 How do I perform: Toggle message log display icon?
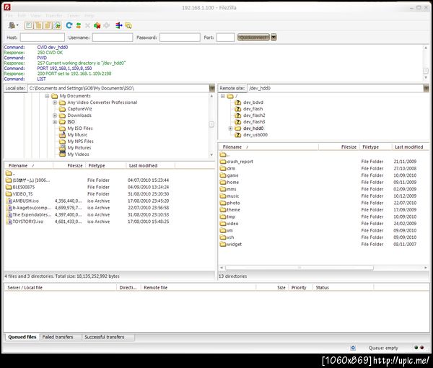(x=28, y=26)
